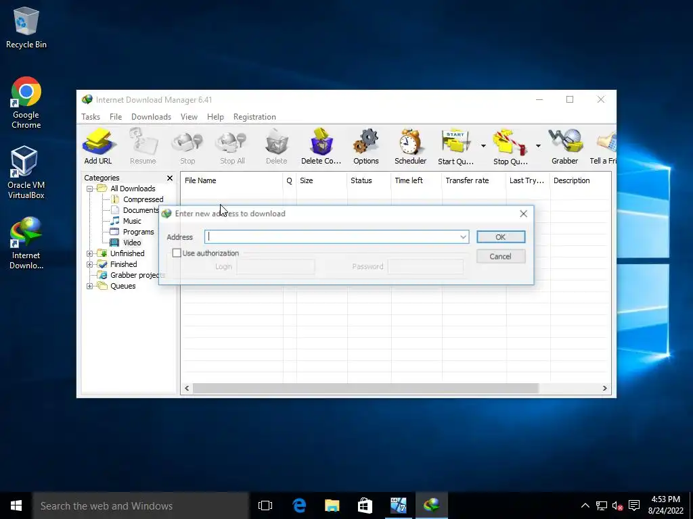Open the Downloads menu
This screenshot has width=693, height=519.
tap(151, 117)
